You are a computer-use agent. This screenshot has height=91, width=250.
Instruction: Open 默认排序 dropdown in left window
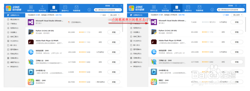tap(114, 15)
